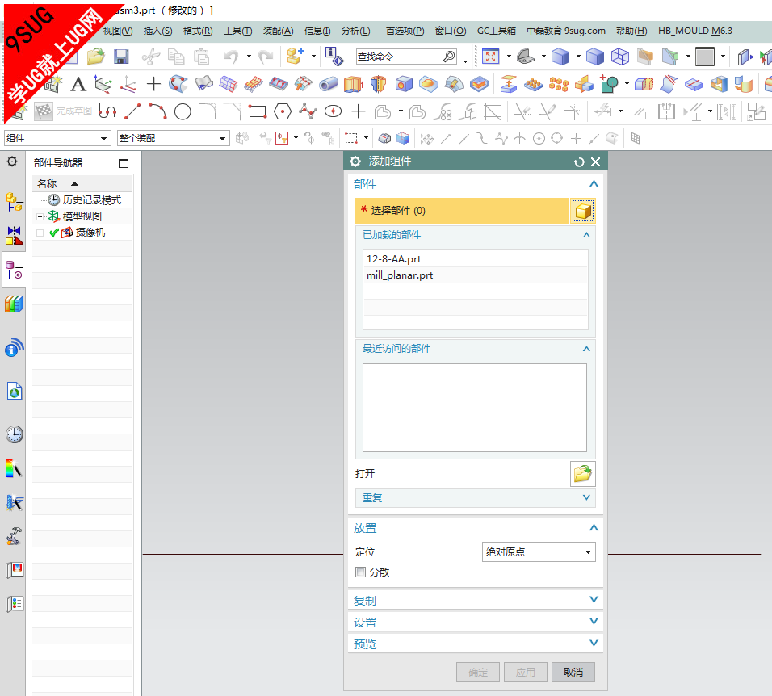Select the 历史记录模式 tree item
The image size is (772, 696).
(91, 200)
